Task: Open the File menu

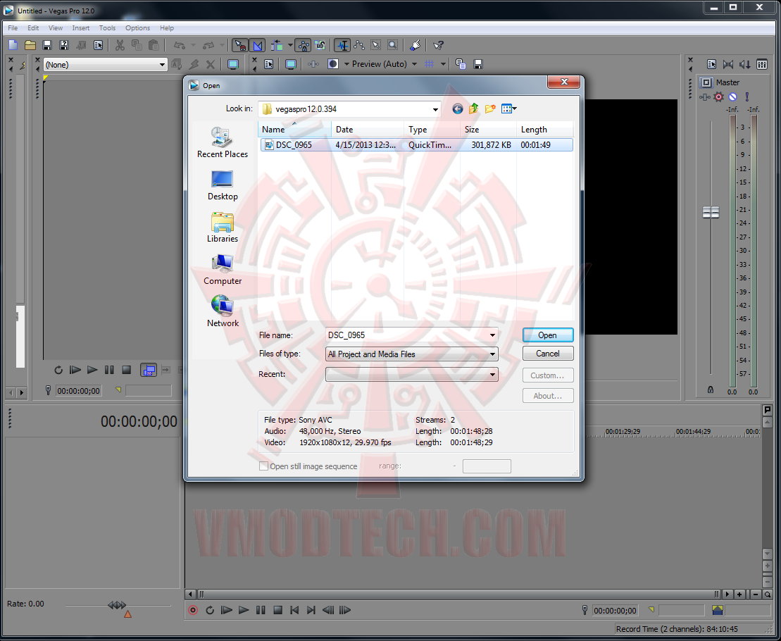Action: tap(13, 28)
